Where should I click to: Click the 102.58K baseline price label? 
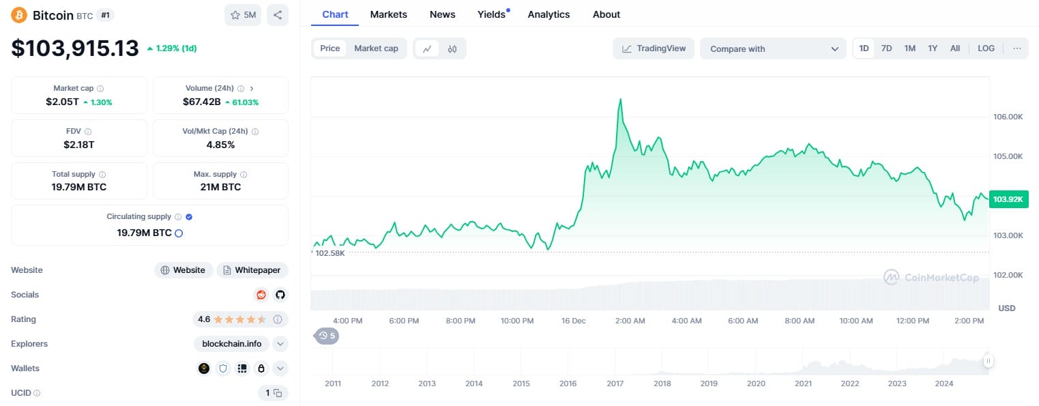(x=330, y=253)
